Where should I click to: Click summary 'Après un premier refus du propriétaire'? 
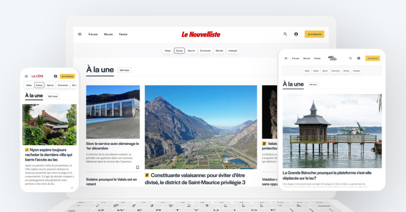[x=49, y=174]
